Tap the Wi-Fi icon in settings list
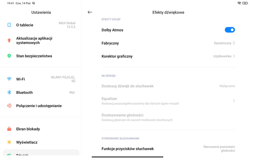This screenshot has height=159, width=255. [9, 79]
